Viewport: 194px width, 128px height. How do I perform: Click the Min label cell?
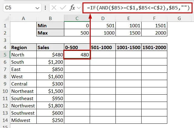point(50,25)
